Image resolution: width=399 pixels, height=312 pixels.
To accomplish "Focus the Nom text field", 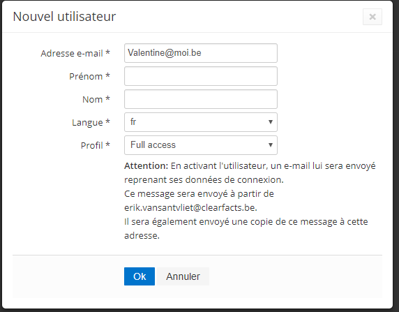I will pos(201,99).
